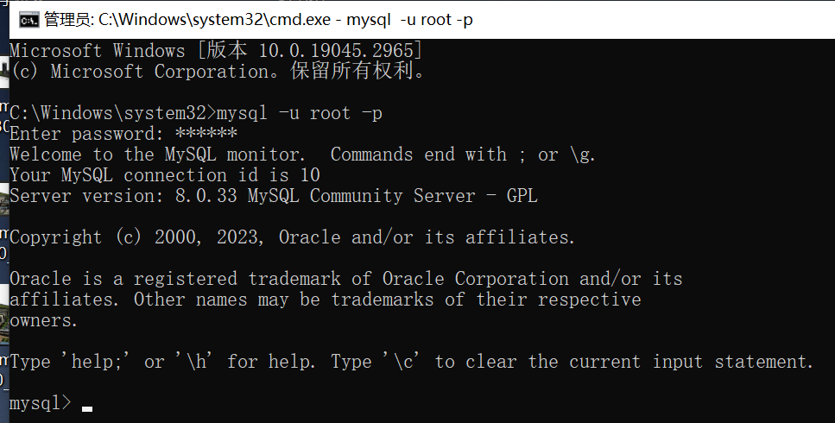Click the cmd.exe icon in title bar
Viewport: 835px width, 423px height.
point(28,20)
